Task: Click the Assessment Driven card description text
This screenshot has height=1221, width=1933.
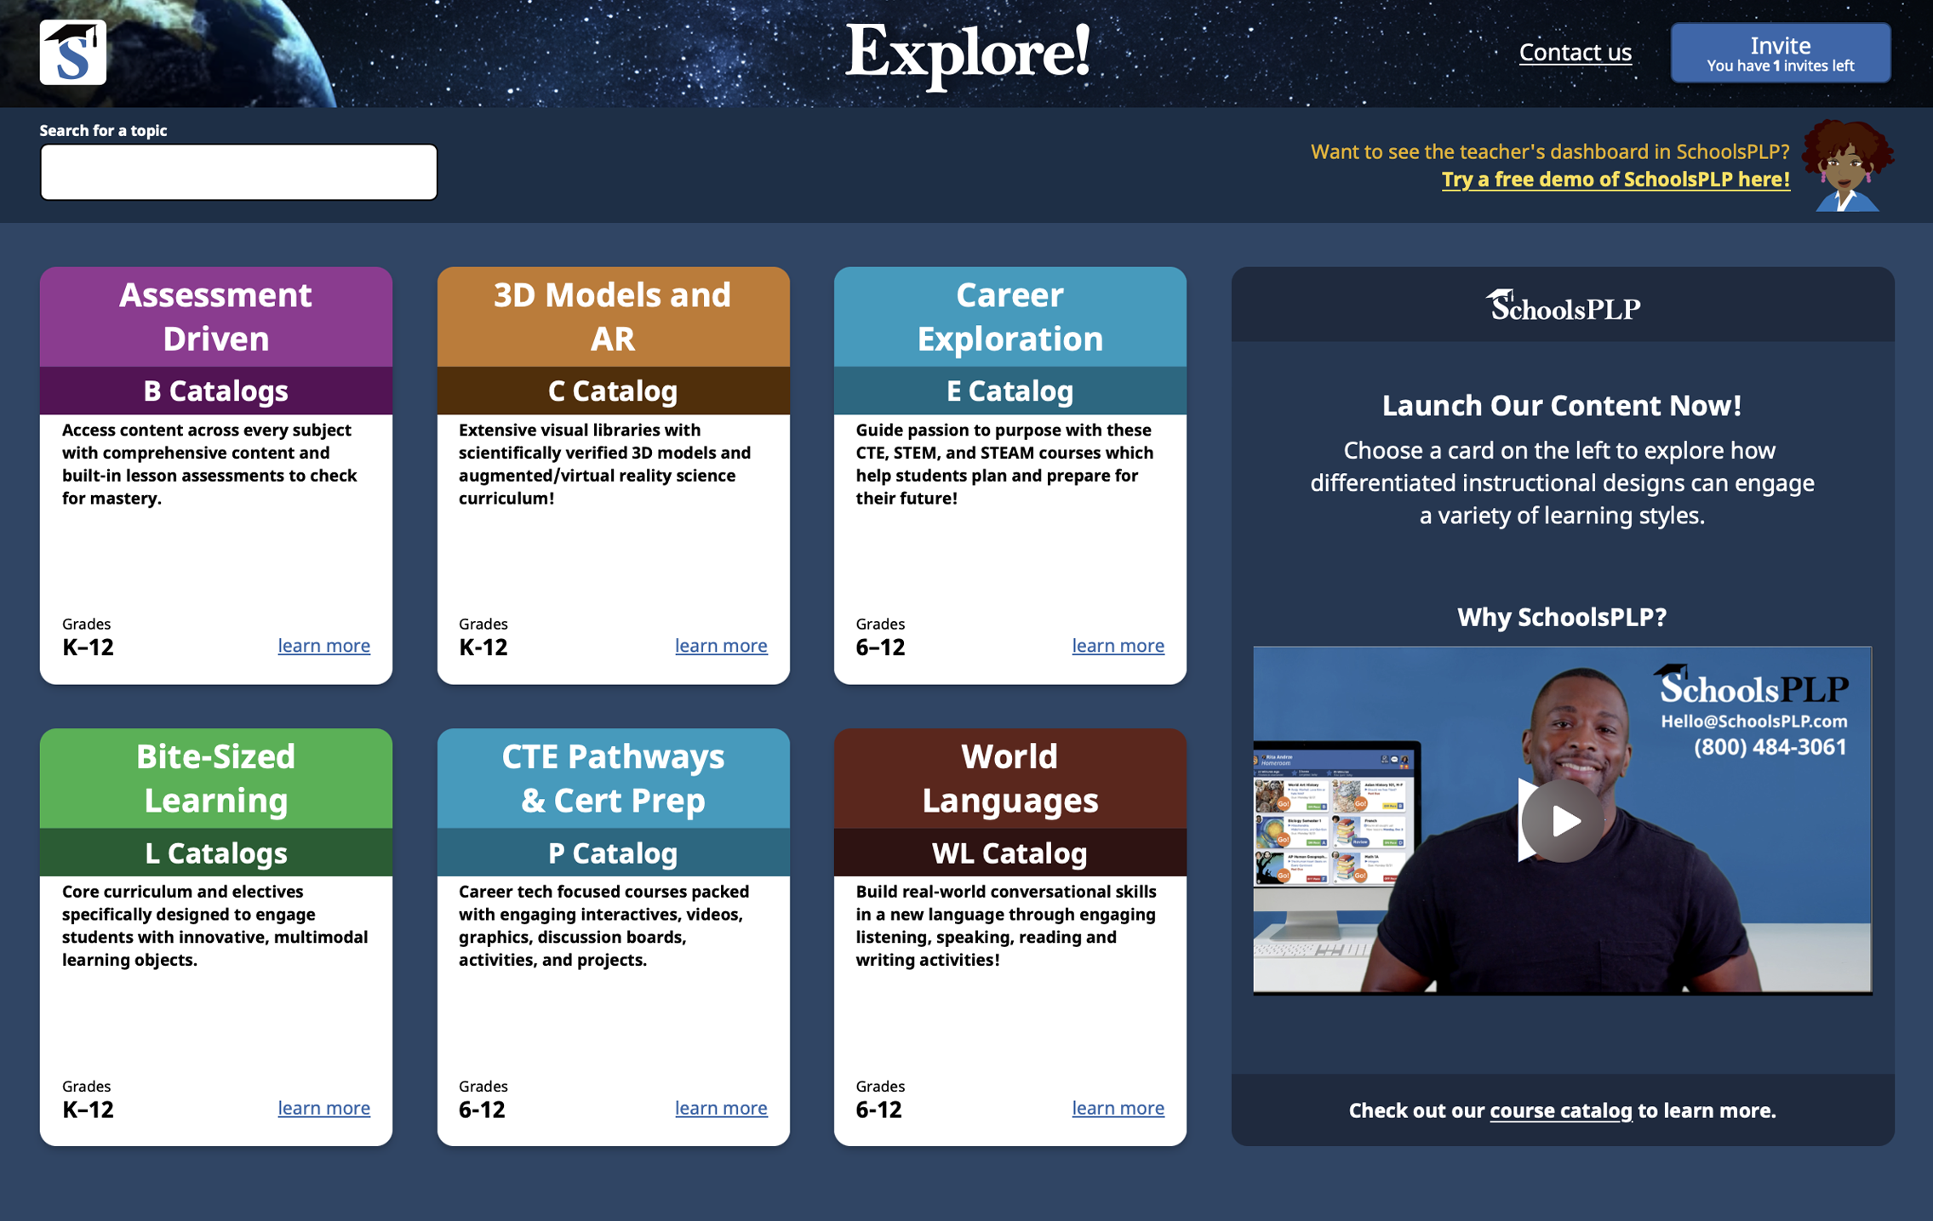Action: pyautogui.click(x=210, y=464)
